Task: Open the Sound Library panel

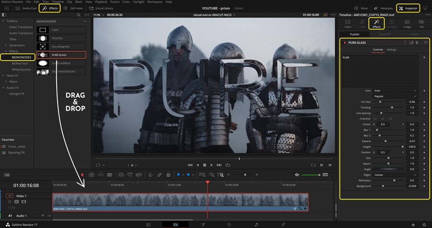Action: coord(101,8)
